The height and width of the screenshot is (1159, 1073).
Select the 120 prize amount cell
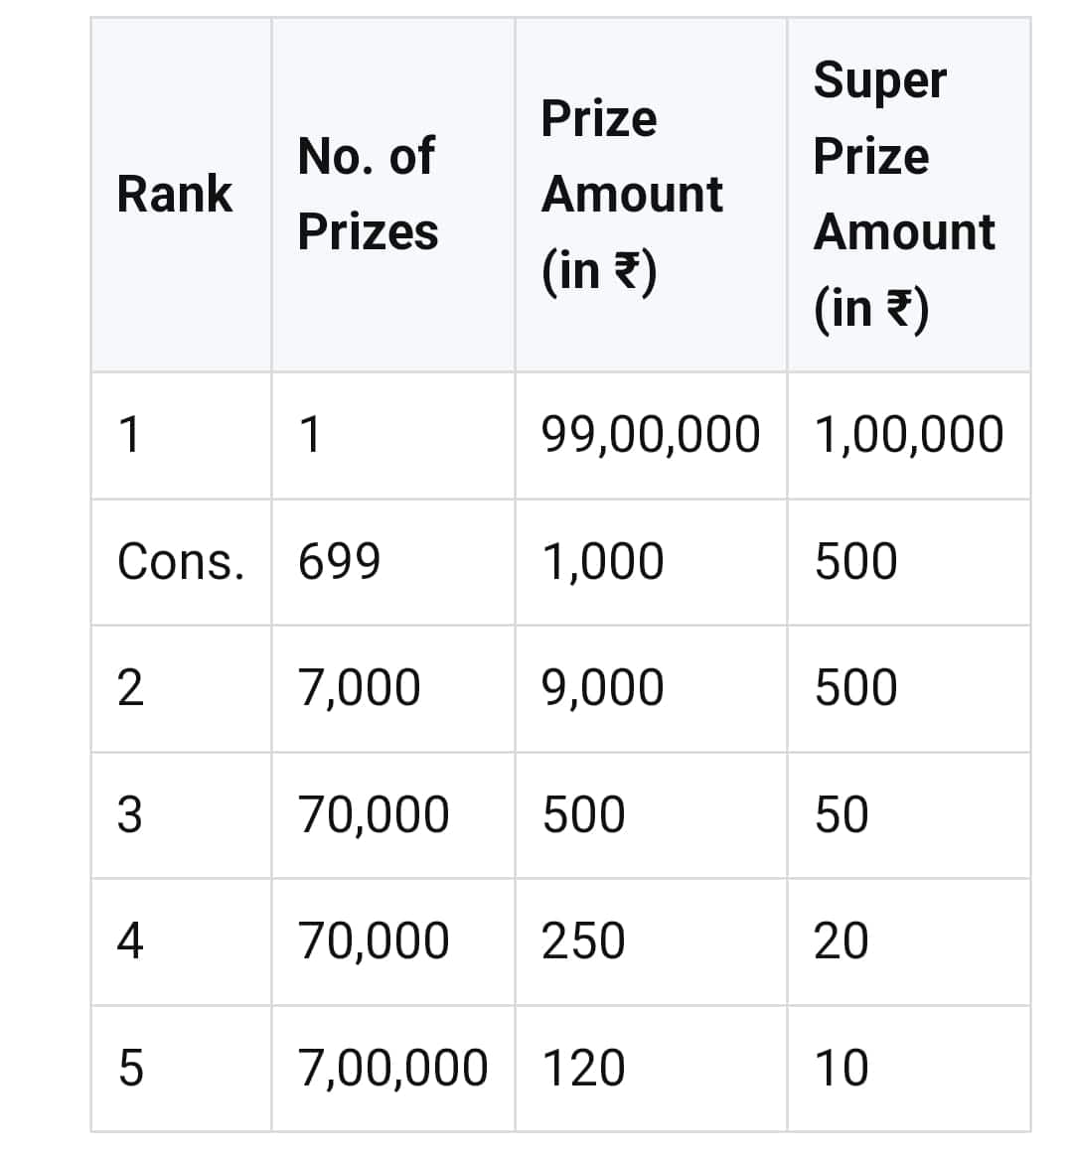(652, 1068)
